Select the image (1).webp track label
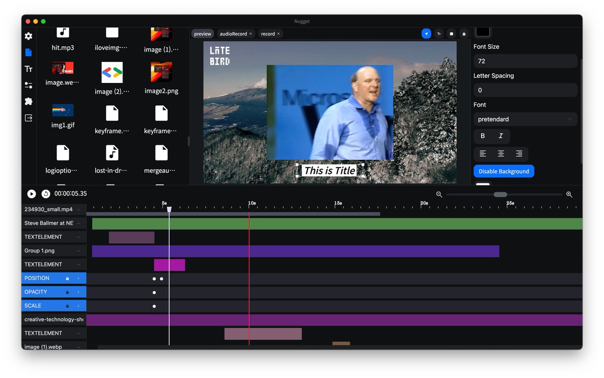Viewport: 604px width, 378px height. 43,347
